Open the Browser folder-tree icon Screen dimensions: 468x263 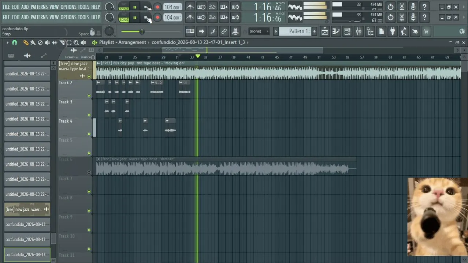370,31
